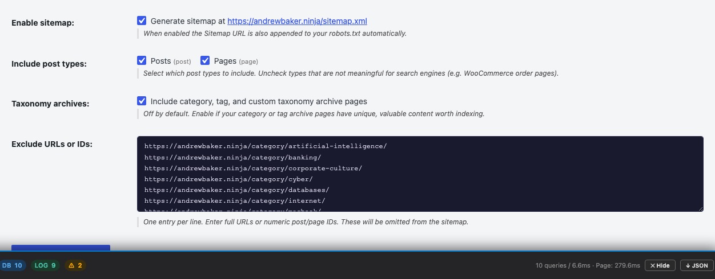The width and height of the screenshot is (715, 279).
Task: Toggle the Generate sitemap checkbox
Action: click(x=142, y=20)
